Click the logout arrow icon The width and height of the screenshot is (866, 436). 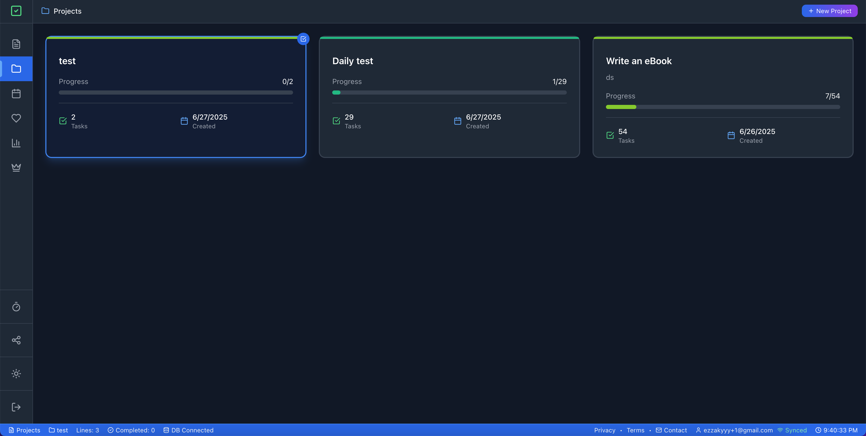pos(16,407)
